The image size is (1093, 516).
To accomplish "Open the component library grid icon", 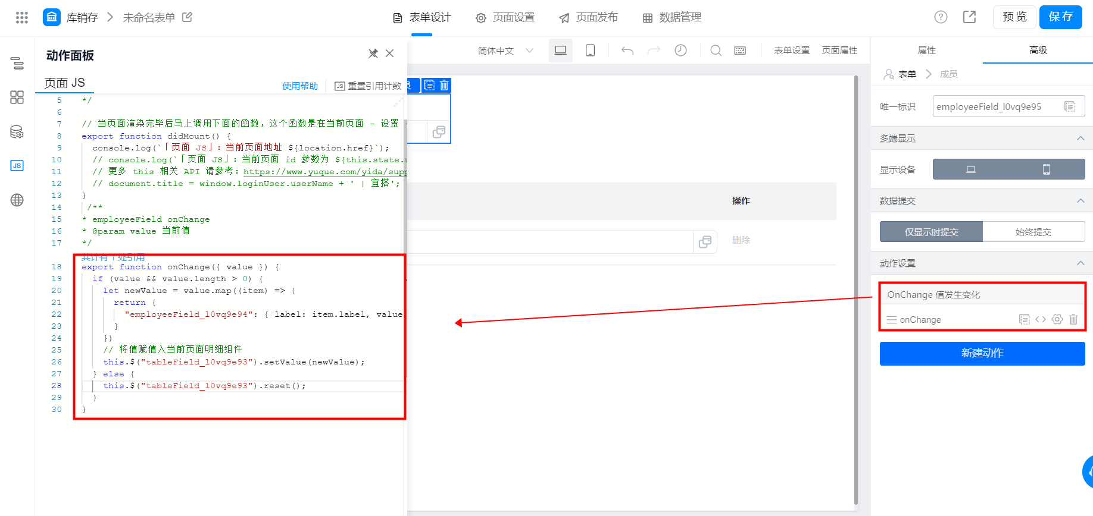I will (17, 97).
